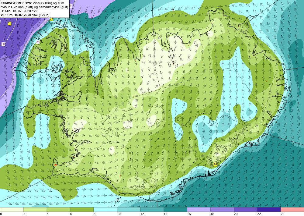The height and width of the screenshot is (216, 304).
Task: Click the "ECMWF/ECM 0.125" model title text
Action: [16, 3]
